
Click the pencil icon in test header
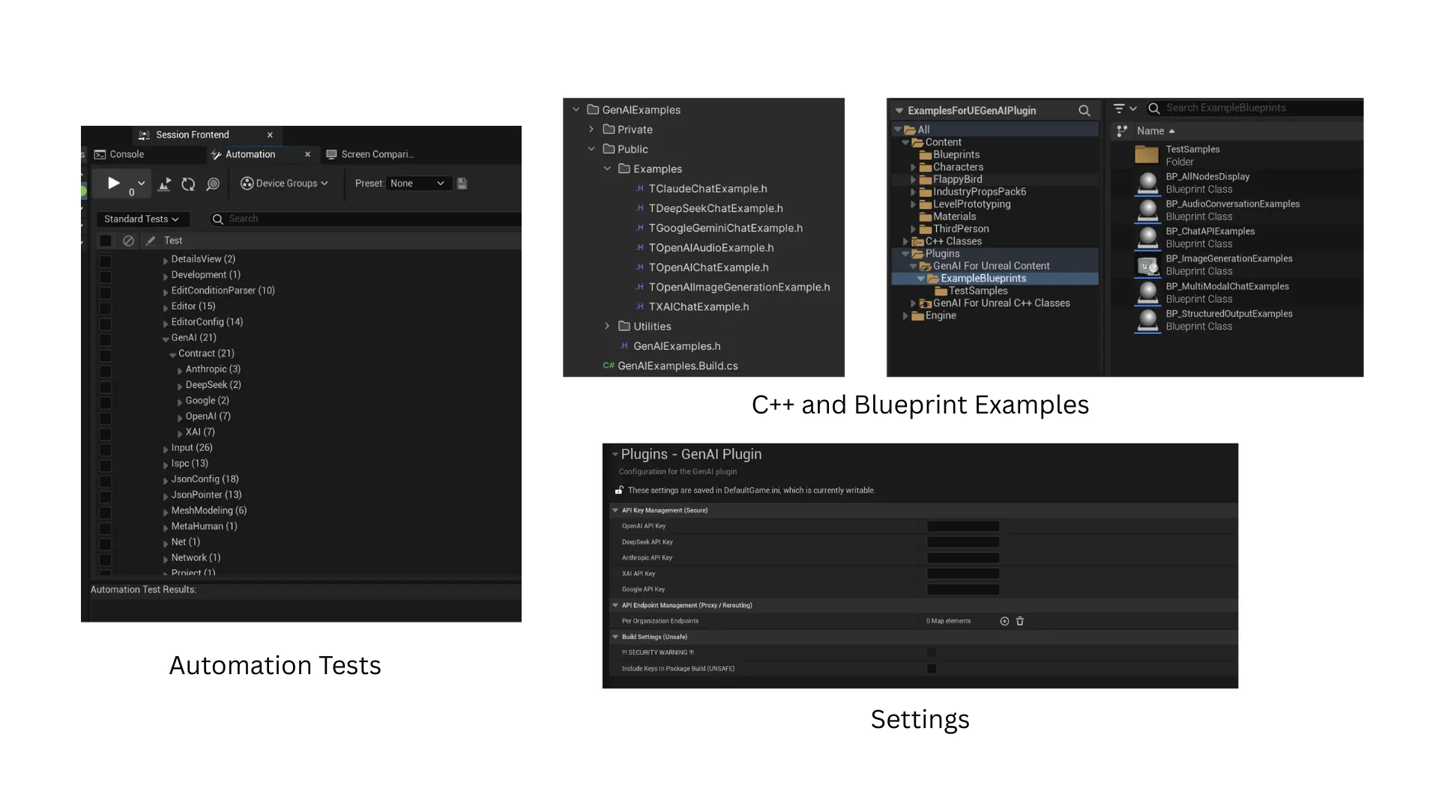pyautogui.click(x=151, y=240)
